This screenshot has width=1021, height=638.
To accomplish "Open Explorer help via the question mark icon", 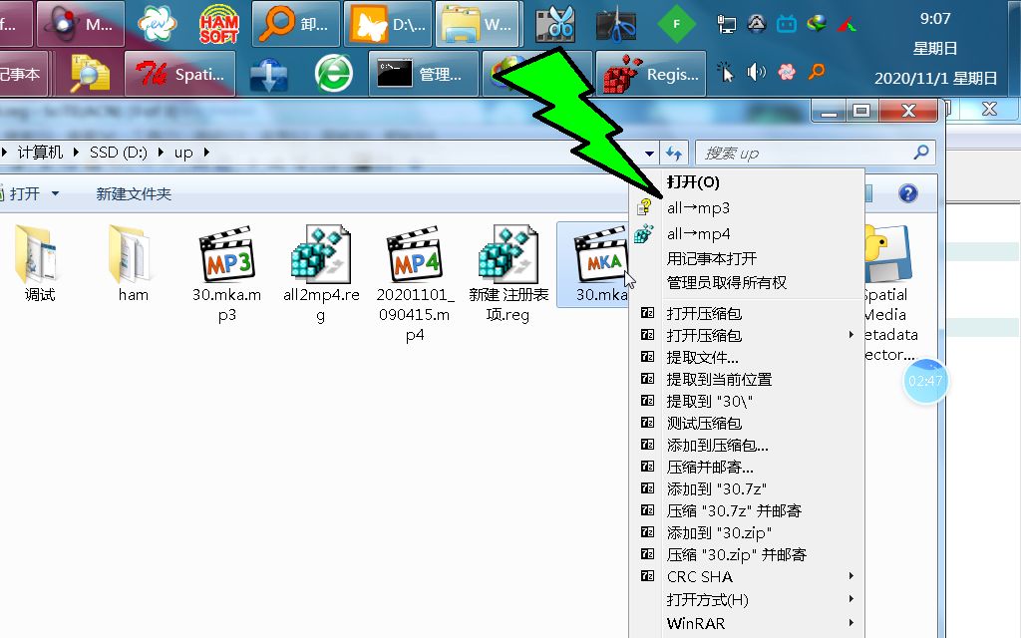I will click(x=908, y=193).
